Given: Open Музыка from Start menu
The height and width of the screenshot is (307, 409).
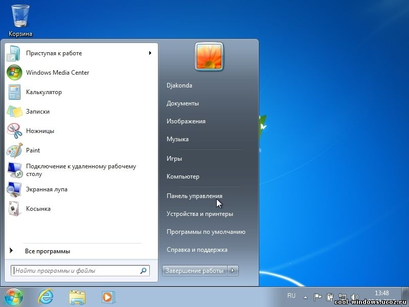Looking at the screenshot, I should pos(177,139).
